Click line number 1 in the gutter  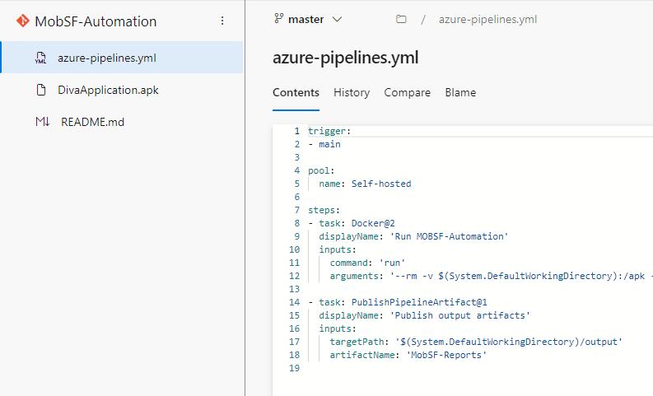click(297, 131)
